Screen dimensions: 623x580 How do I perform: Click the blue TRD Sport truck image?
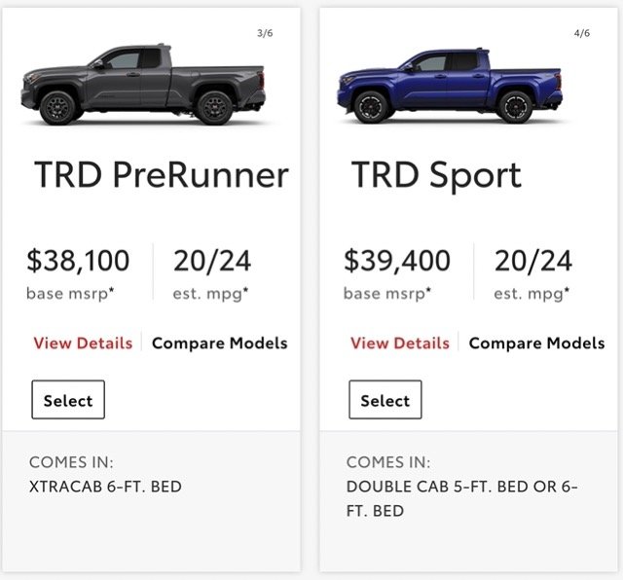(450, 86)
